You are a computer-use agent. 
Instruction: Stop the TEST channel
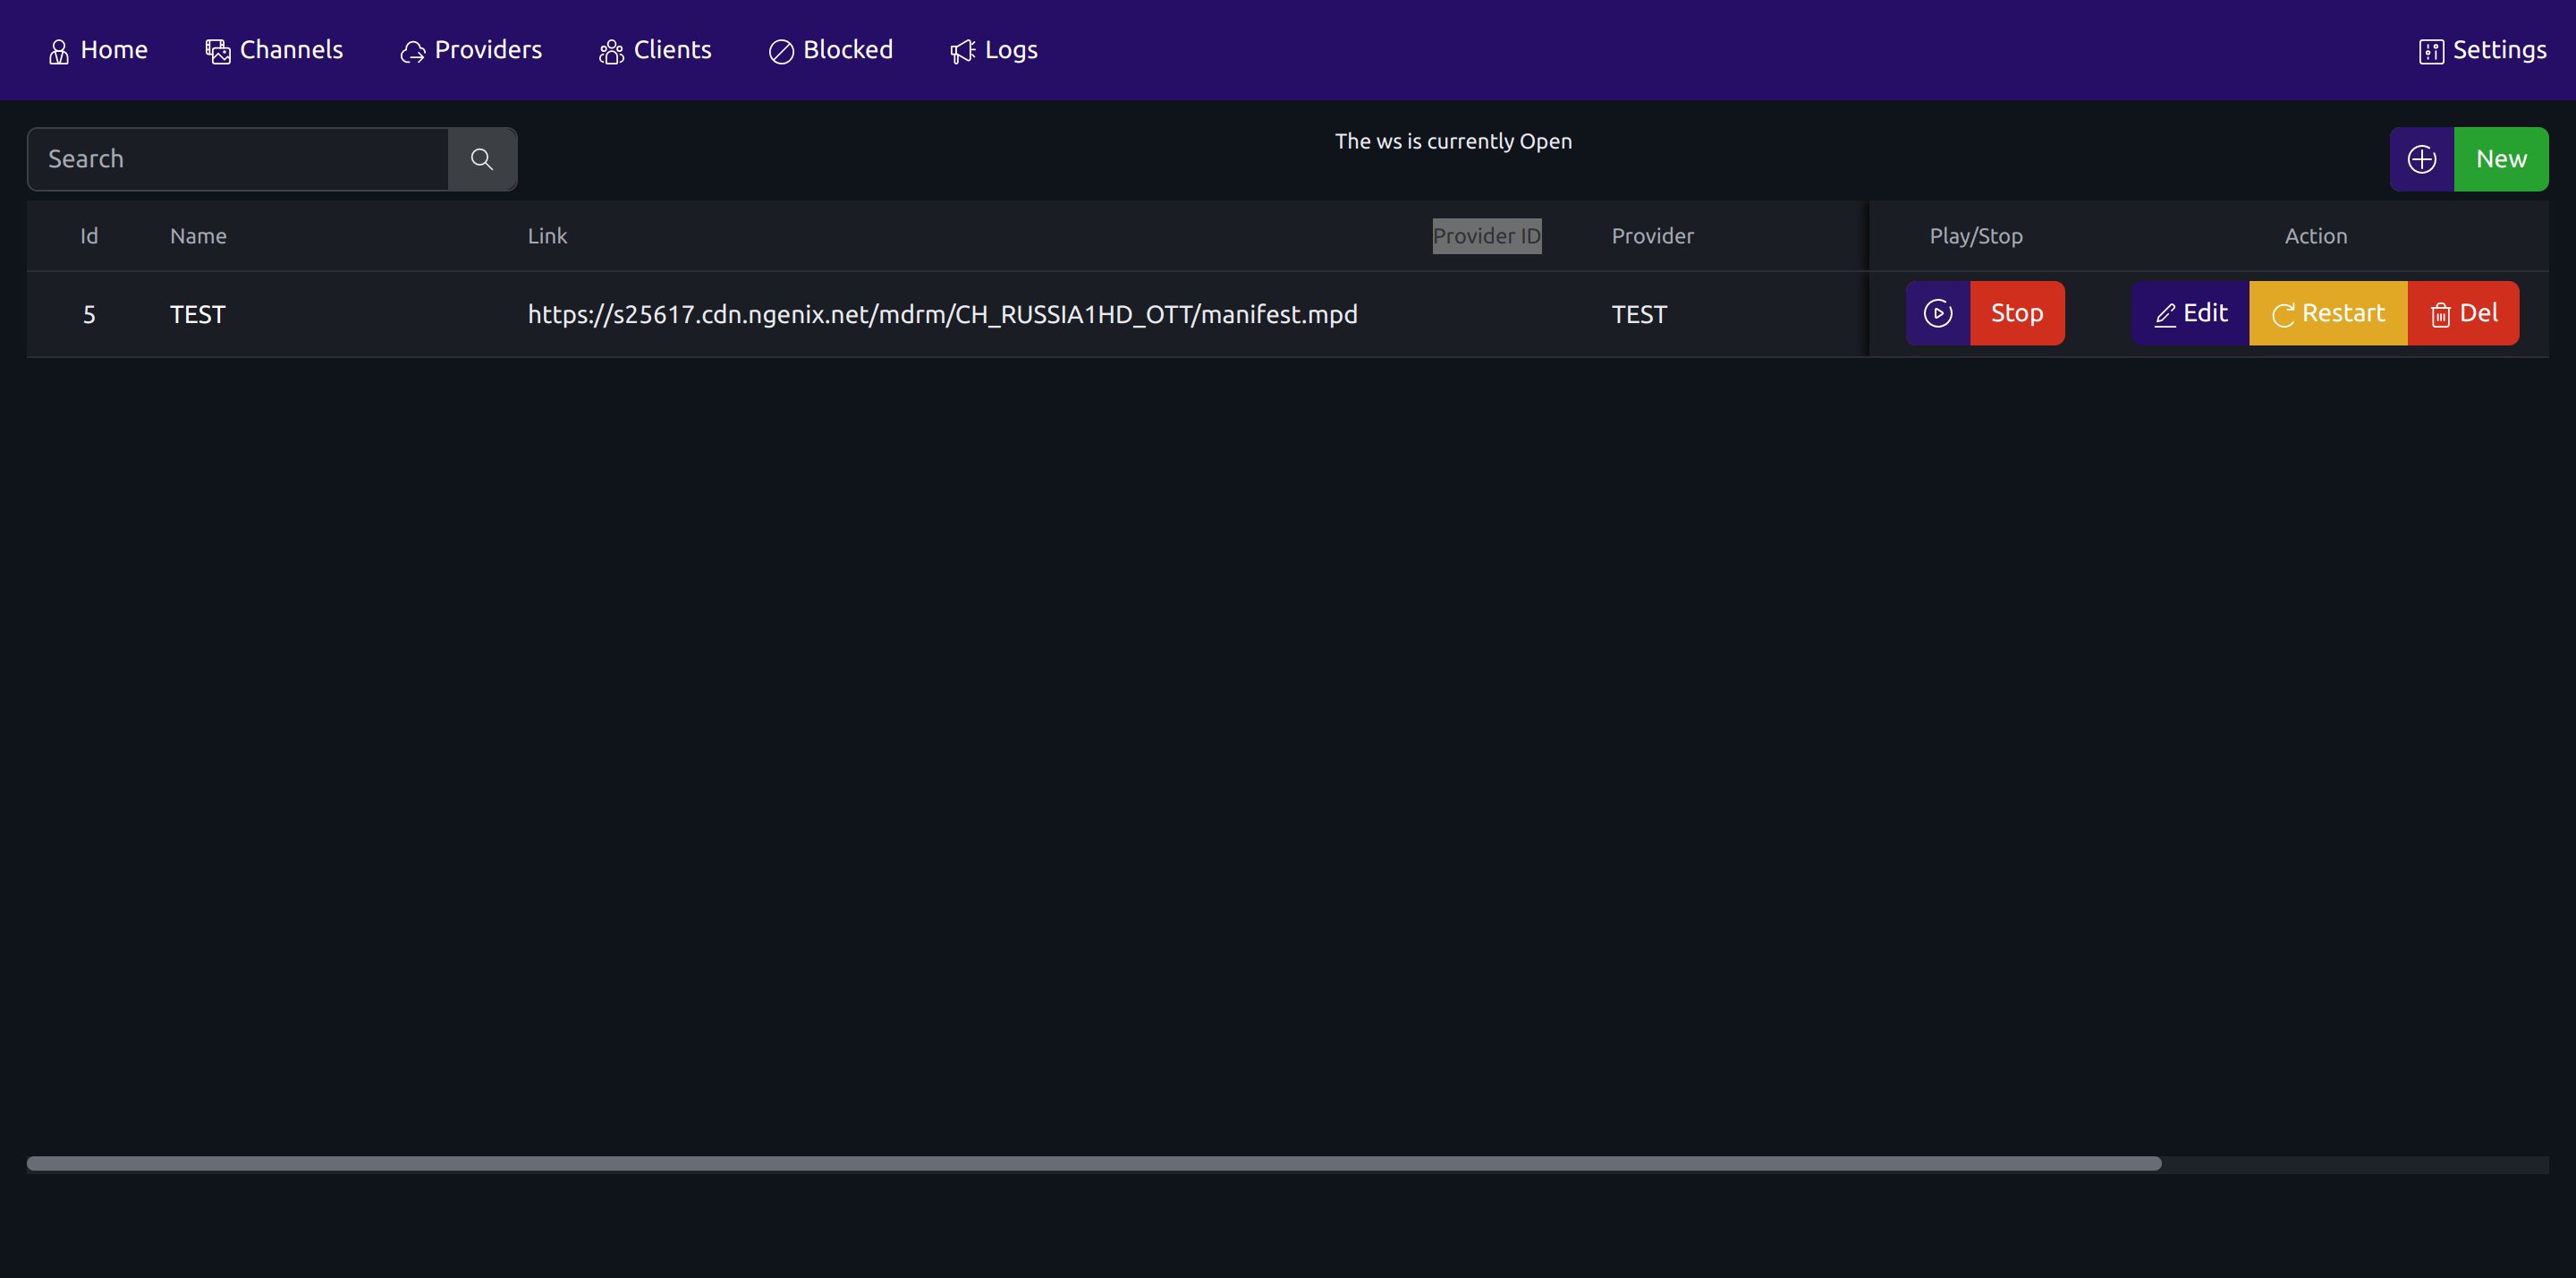pyautogui.click(x=2017, y=313)
